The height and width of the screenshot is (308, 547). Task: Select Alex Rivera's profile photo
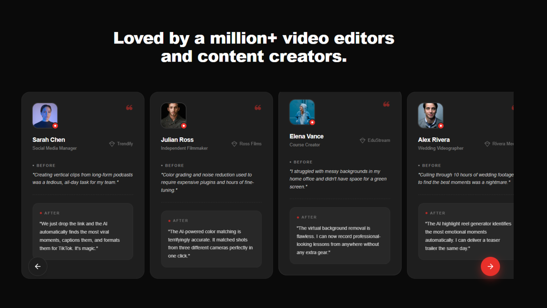[430, 115]
